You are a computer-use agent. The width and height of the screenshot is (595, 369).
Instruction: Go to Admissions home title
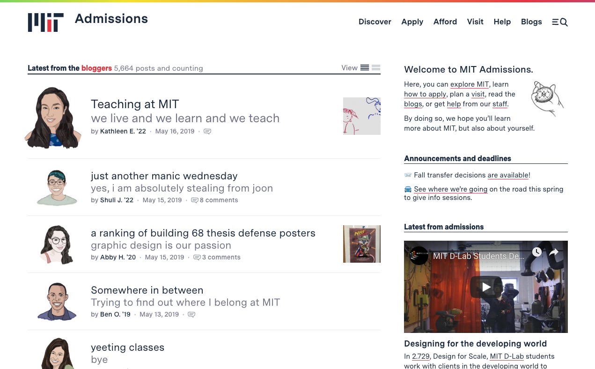coord(111,19)
